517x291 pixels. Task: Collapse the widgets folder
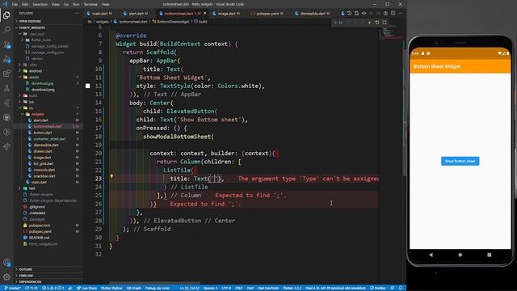tap(38, 114)
